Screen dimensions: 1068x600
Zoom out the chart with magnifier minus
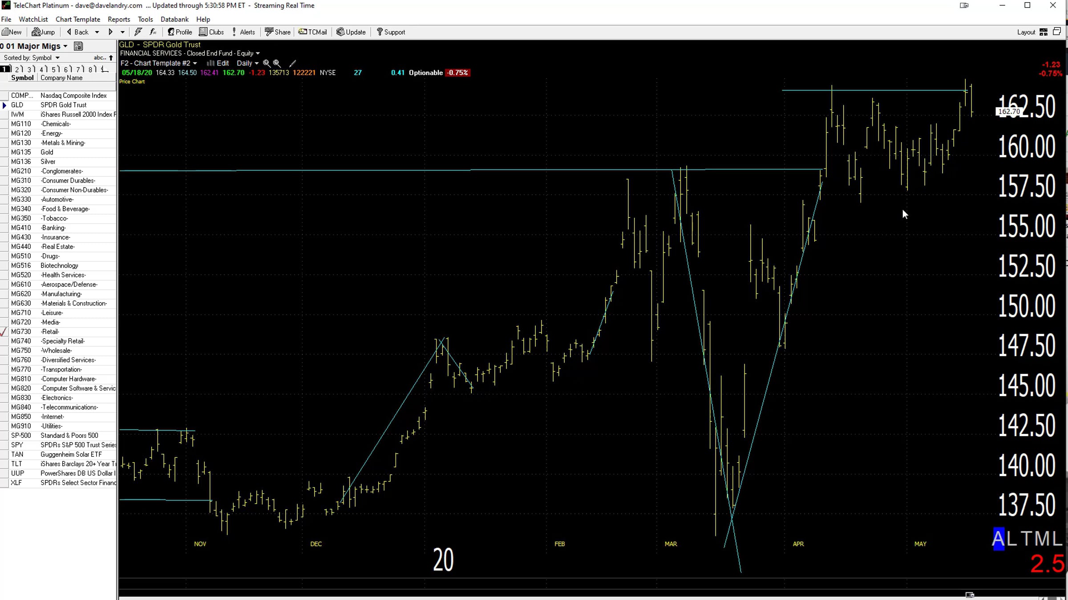click(x=277, y=63)
